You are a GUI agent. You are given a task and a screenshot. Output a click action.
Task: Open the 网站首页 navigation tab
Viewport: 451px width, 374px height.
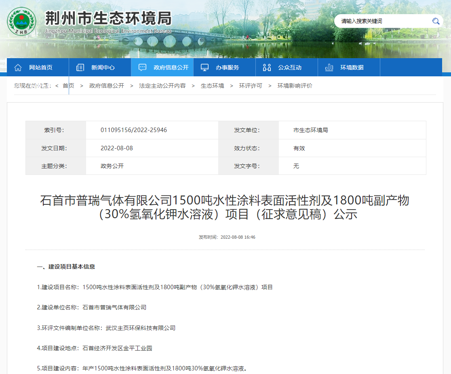pos(40,67)
